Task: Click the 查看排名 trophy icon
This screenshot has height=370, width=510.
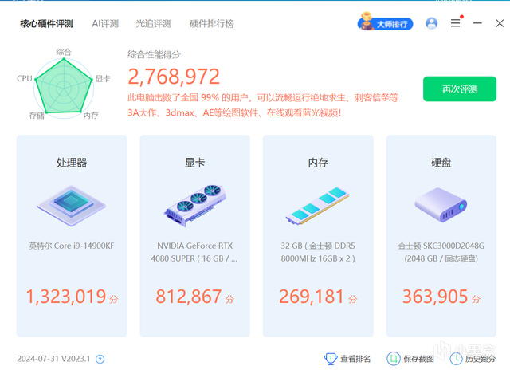Action: pos(331,359)
